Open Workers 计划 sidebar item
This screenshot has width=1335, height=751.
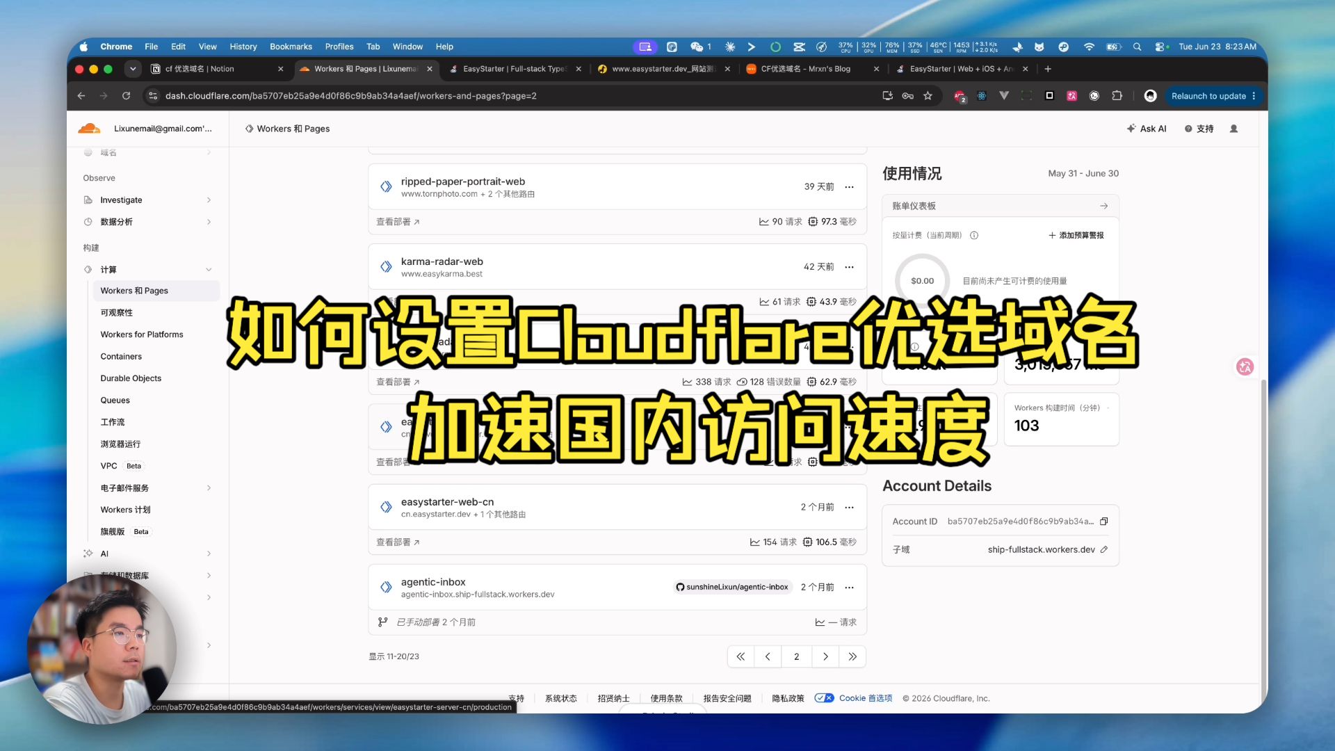click(x=125, y=510)
